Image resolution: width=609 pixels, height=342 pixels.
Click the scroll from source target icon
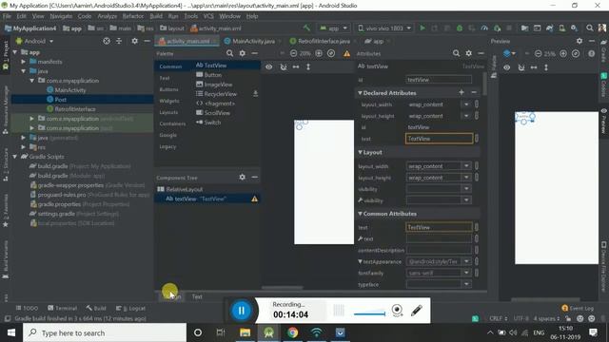coord(107,41)
